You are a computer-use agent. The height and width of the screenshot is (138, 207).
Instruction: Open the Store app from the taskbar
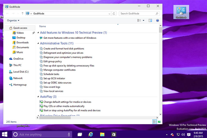pyautogui.click(x=114, y=134)
